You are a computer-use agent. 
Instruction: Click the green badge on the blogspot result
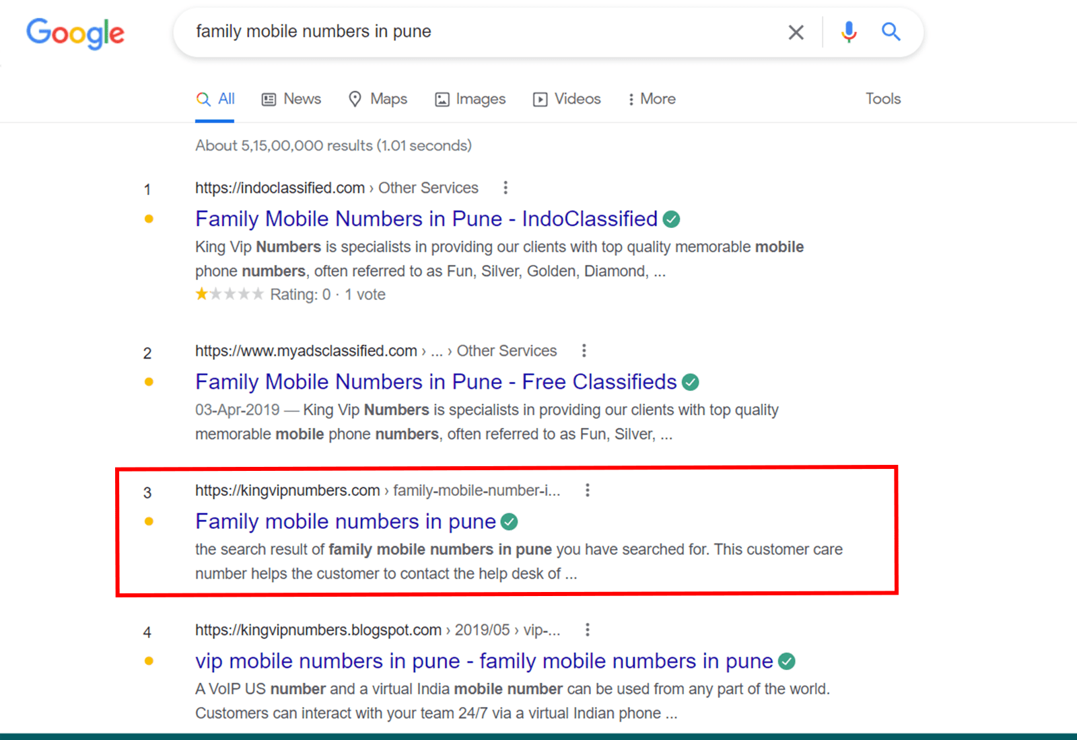coord(787,661)
